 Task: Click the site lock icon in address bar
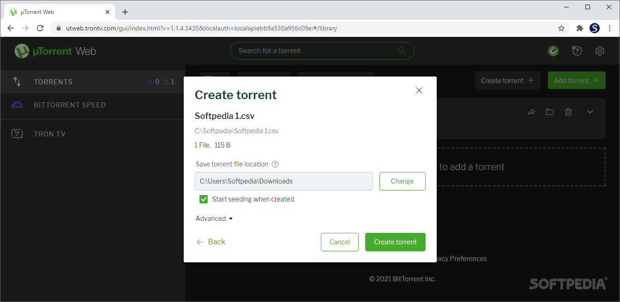pyautogui.click(x=58, y=28)
